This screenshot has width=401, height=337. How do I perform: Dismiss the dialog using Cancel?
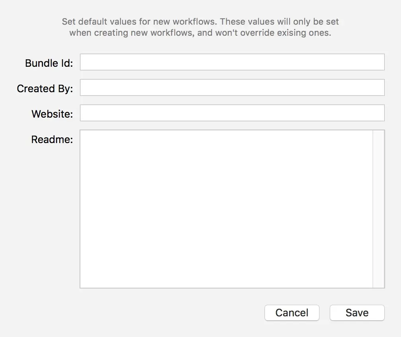point(292,313)
